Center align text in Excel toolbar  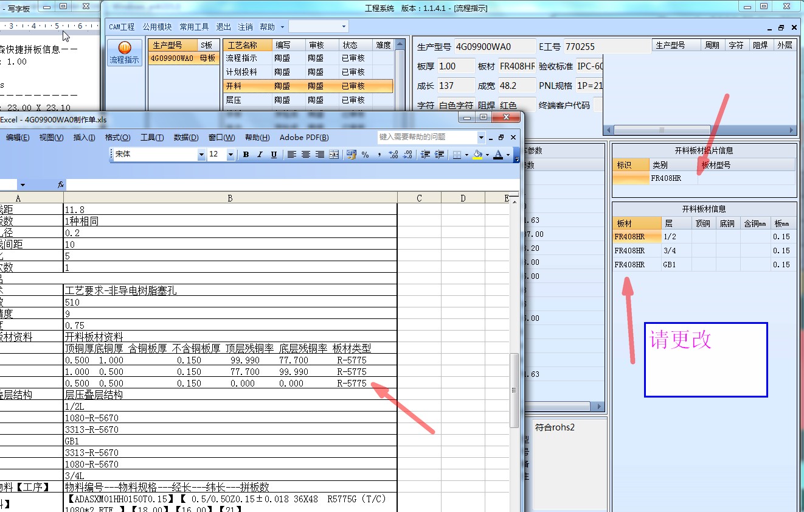coord(306,155)
